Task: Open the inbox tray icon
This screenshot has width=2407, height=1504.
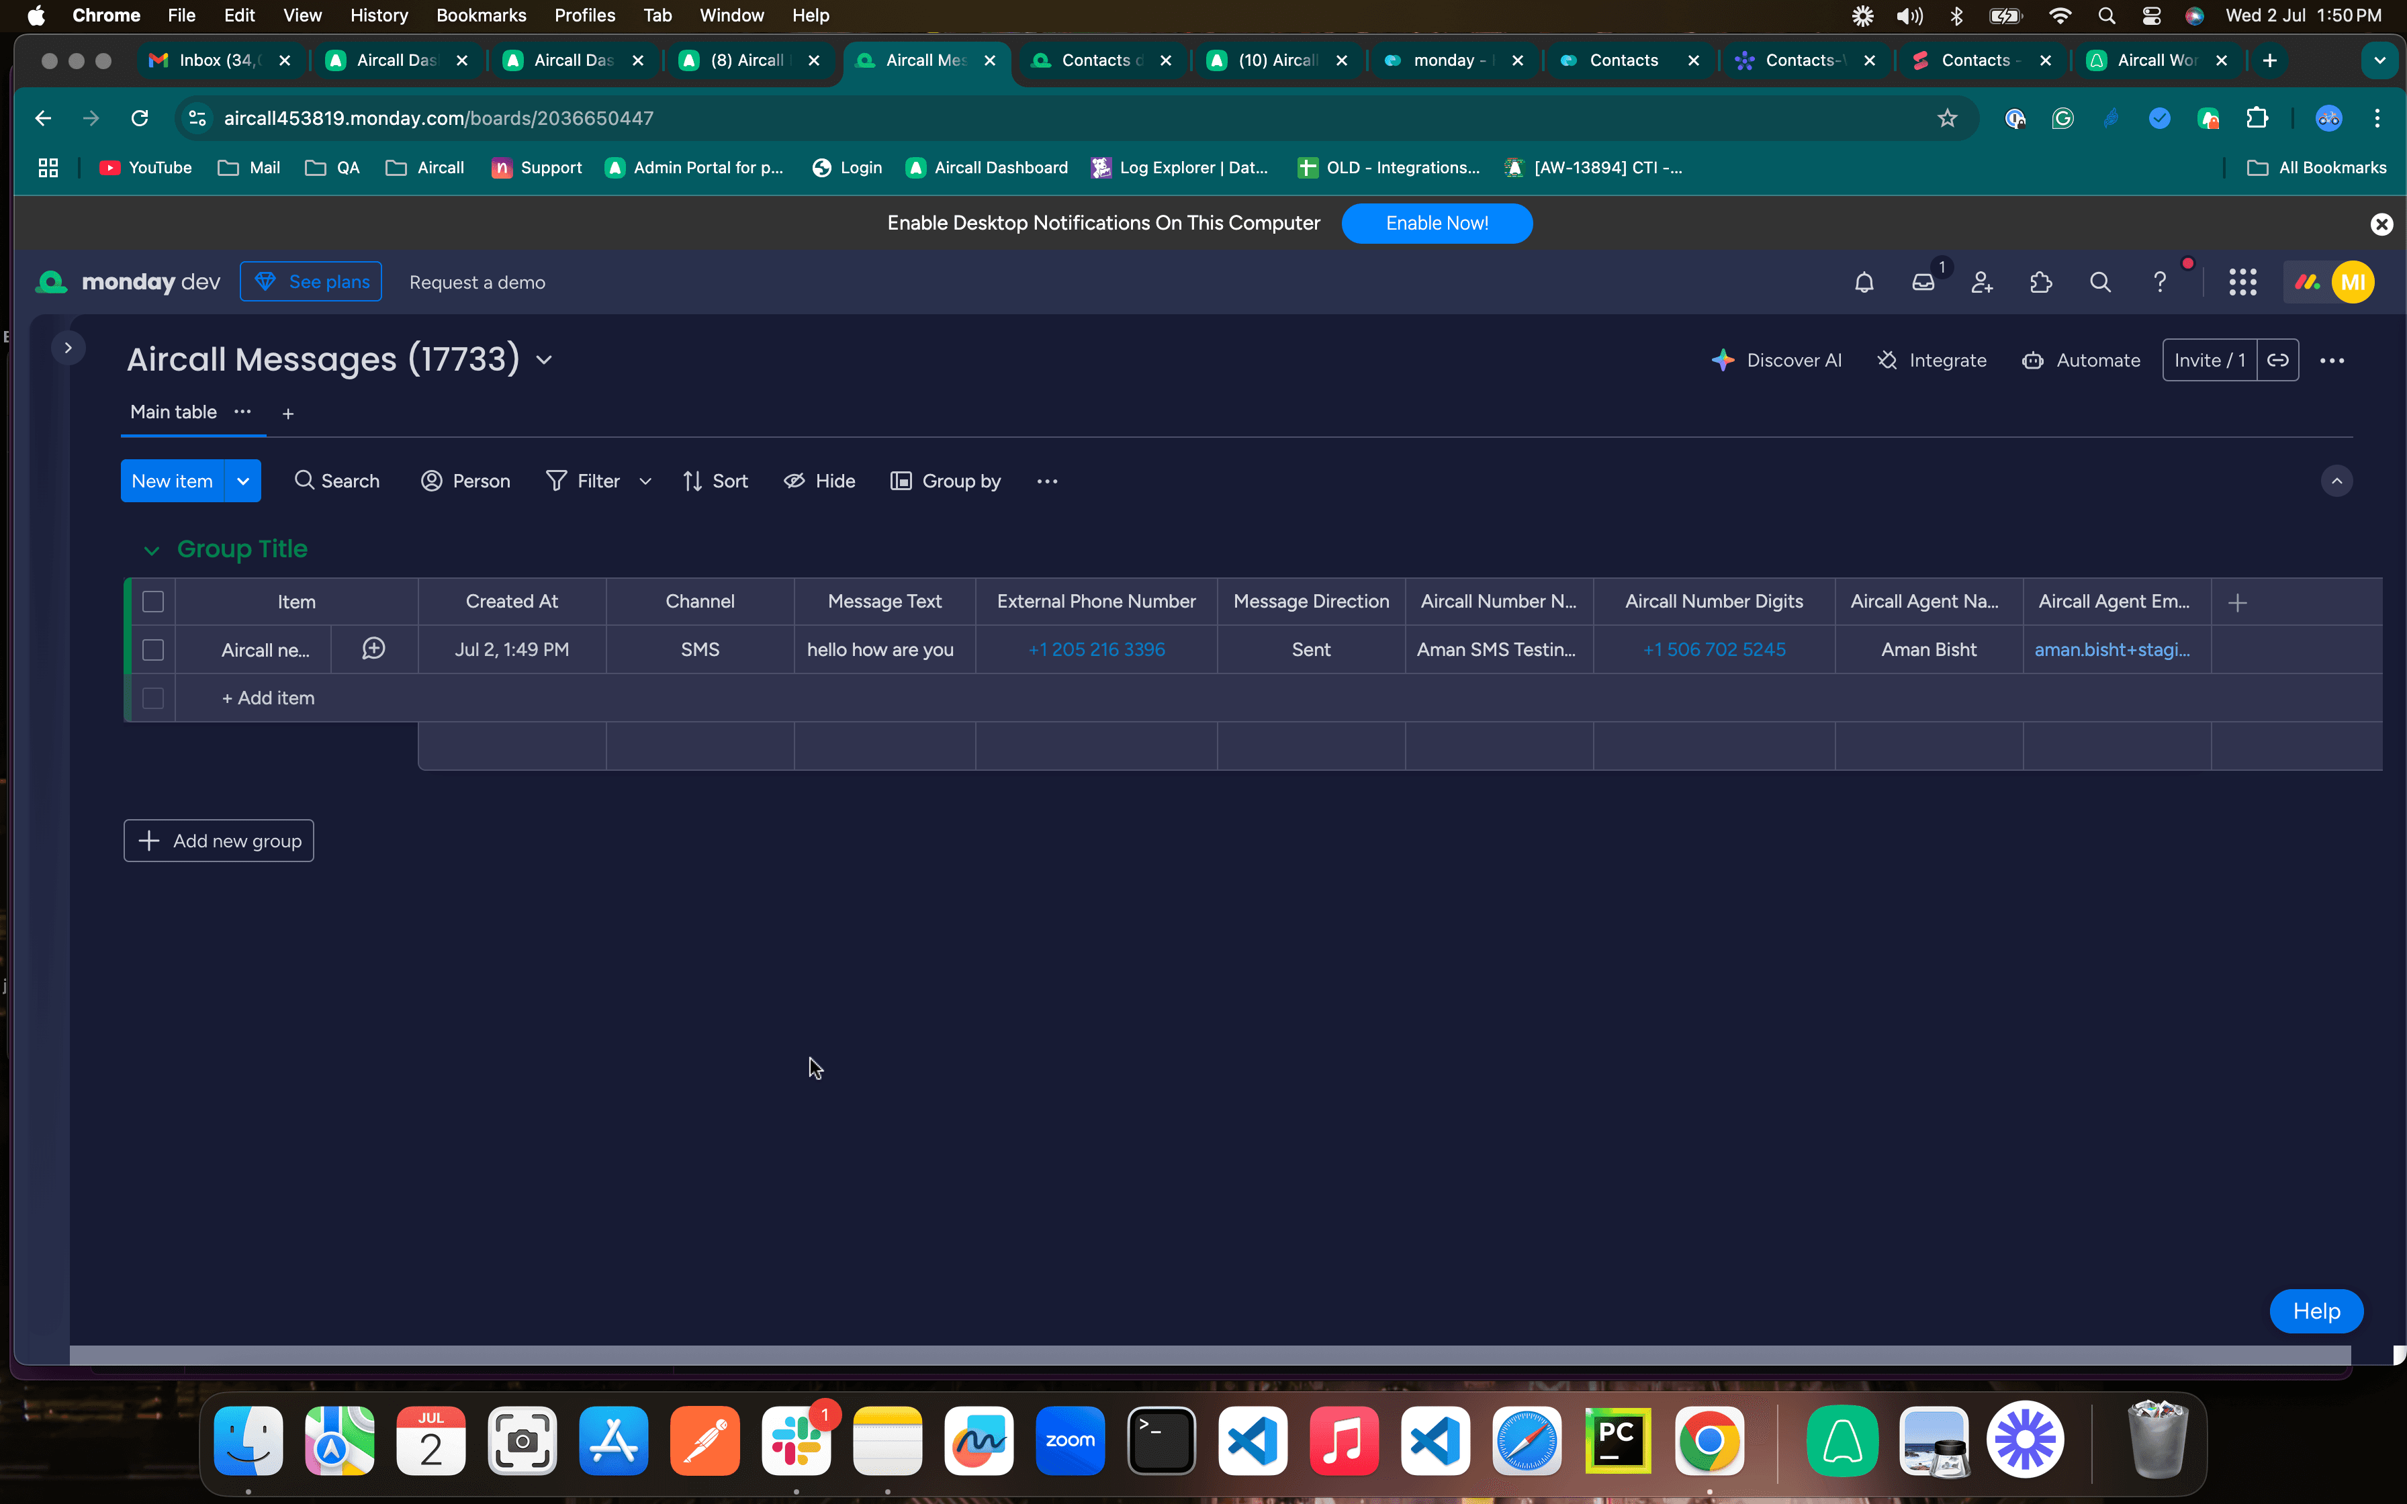Action: tap(1923, 283)
